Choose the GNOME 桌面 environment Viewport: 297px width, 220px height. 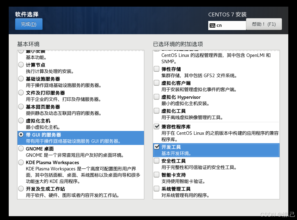tap(21, 149)
